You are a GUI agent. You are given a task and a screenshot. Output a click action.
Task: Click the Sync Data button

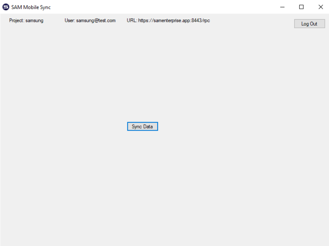[143, 126]
